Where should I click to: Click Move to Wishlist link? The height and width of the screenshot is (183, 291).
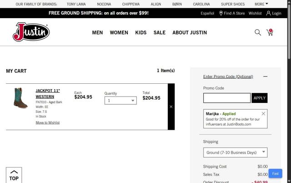(x=48, y=122)
